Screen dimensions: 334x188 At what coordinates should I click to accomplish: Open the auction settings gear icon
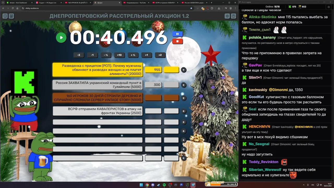(x=227, y=16)
